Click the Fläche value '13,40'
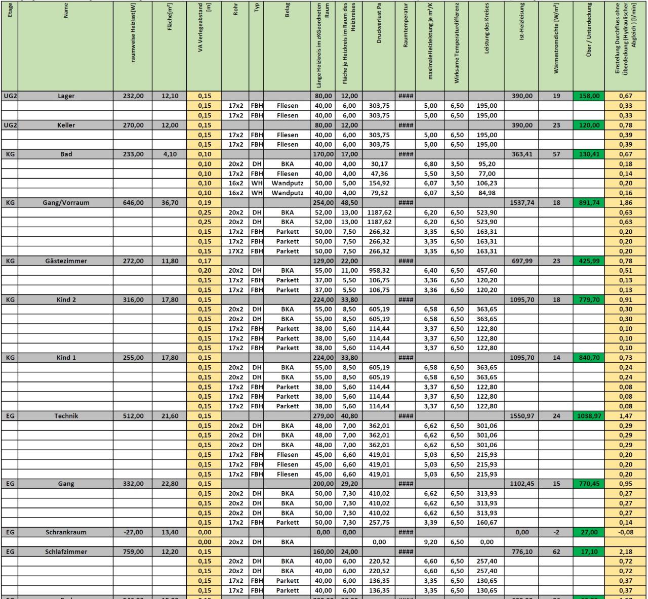 (x=170, y=532)
